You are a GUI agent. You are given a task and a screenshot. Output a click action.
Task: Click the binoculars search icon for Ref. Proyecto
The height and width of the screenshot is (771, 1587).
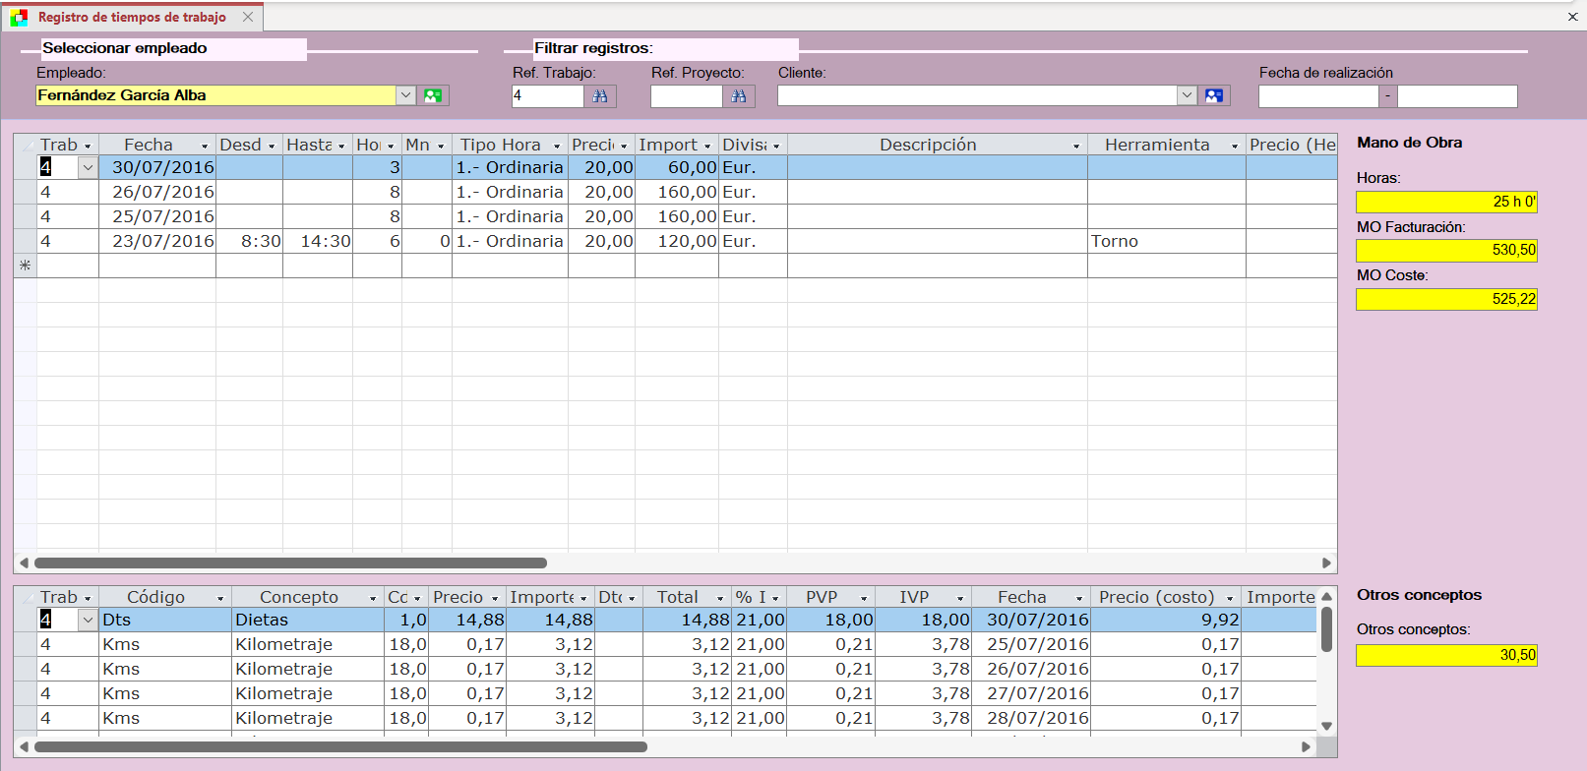coord(739,95)
